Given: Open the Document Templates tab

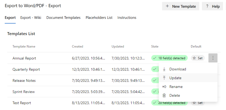Looking at the screenshot, I should (63, 18).
